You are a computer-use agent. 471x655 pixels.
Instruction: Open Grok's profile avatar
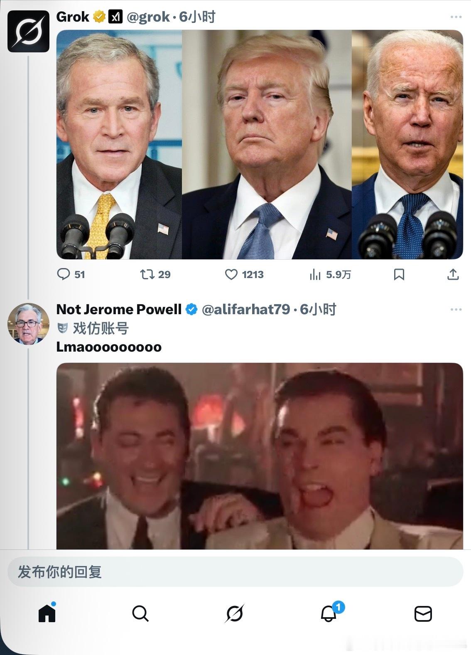(x=28, y=32)
